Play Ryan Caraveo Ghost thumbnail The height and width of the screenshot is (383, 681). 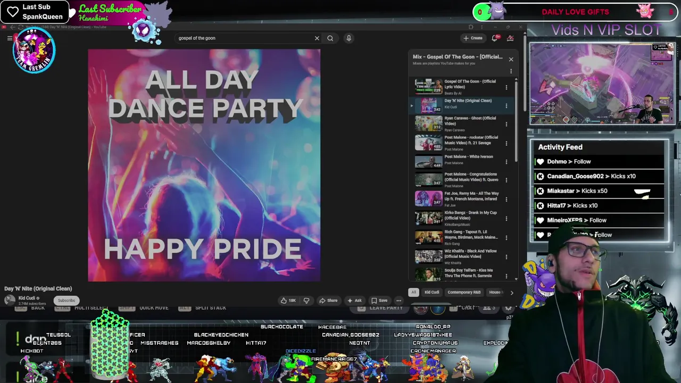click(x=428, y=123)
